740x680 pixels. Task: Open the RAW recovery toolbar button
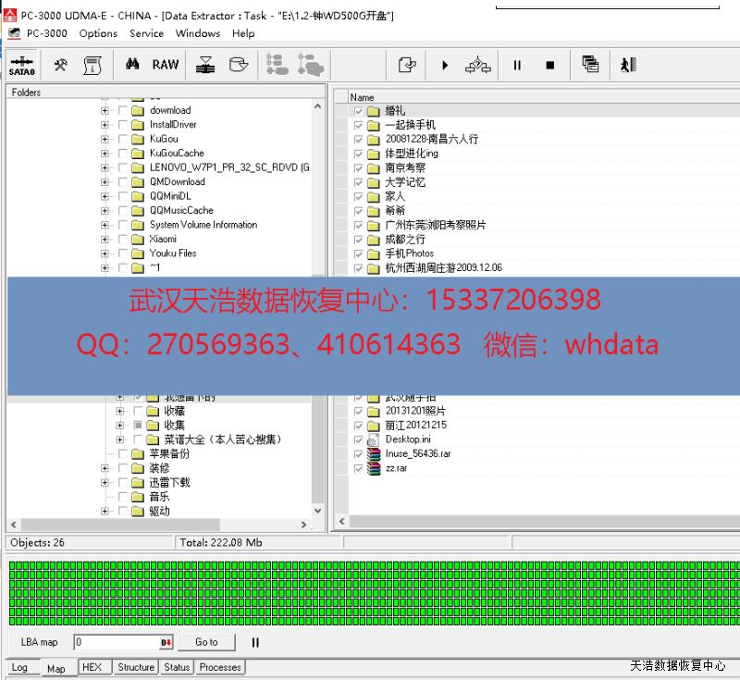pos(166,65)
